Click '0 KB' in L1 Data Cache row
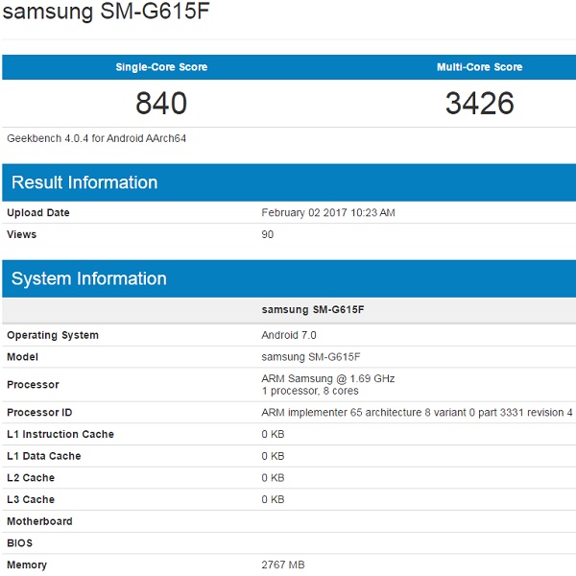Image resolution: width=576 pixels, height=576 pixels. 273,456
